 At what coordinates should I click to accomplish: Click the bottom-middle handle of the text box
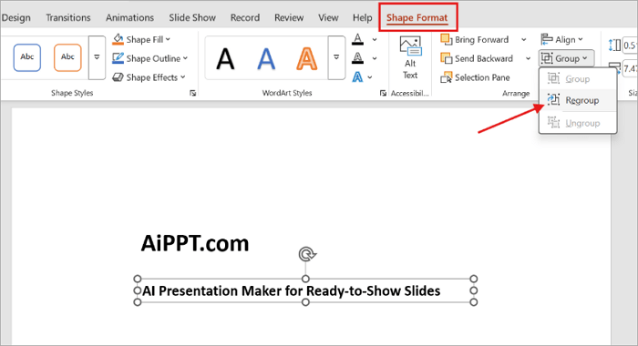click(305, 302)
